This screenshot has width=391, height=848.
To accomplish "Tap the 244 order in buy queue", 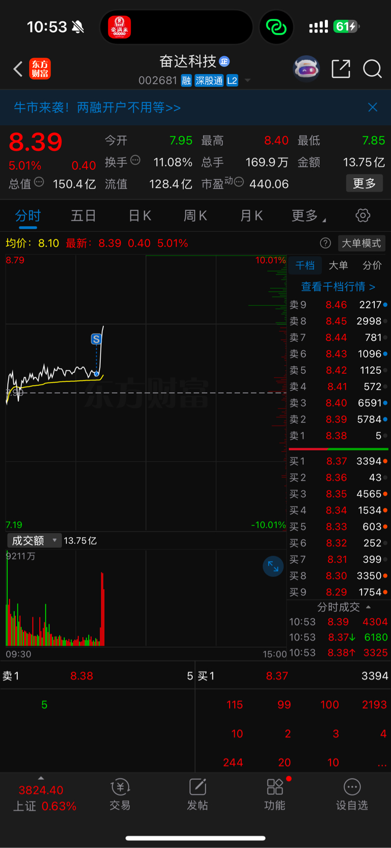I will [x=233, y=762].
